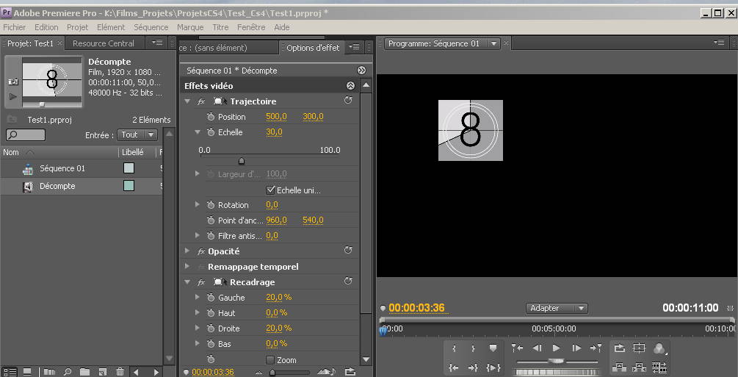This screenshot has width=738, height=377.
Task: Collapse the Echelle property
Action: coord(198,132)
